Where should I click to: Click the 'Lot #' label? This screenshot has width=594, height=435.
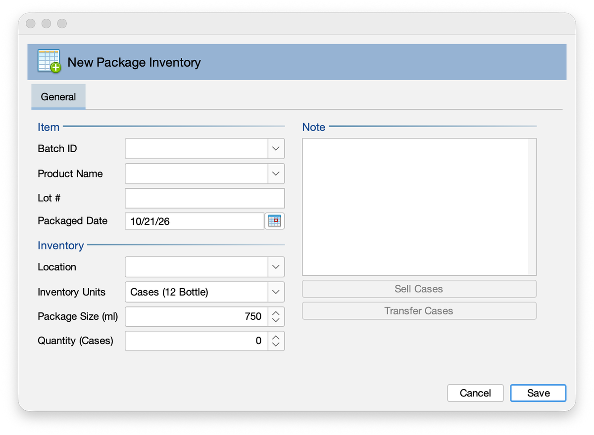pyautogui.click(x=49, y=198)
